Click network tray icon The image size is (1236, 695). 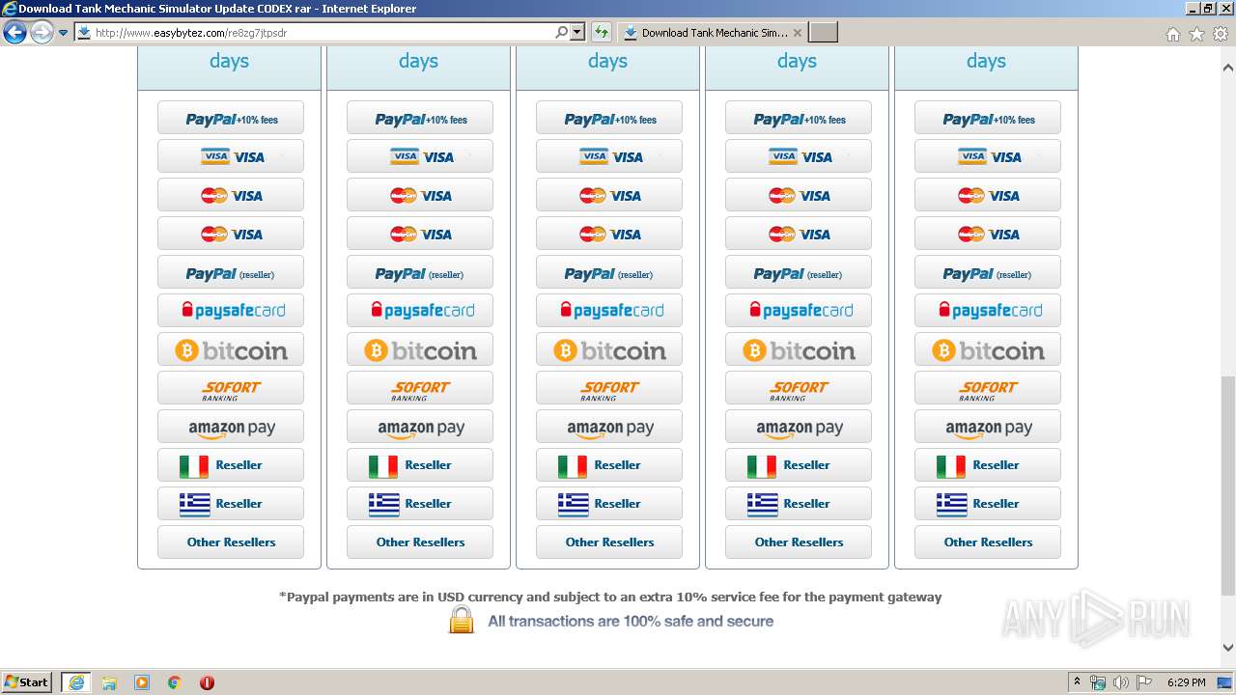pos(1098,682)
